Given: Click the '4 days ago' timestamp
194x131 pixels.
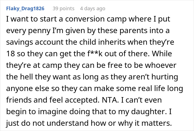Looking at the screenshot, I should (x=93, y=9).
